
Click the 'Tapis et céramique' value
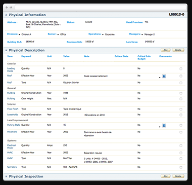(72, 109)
